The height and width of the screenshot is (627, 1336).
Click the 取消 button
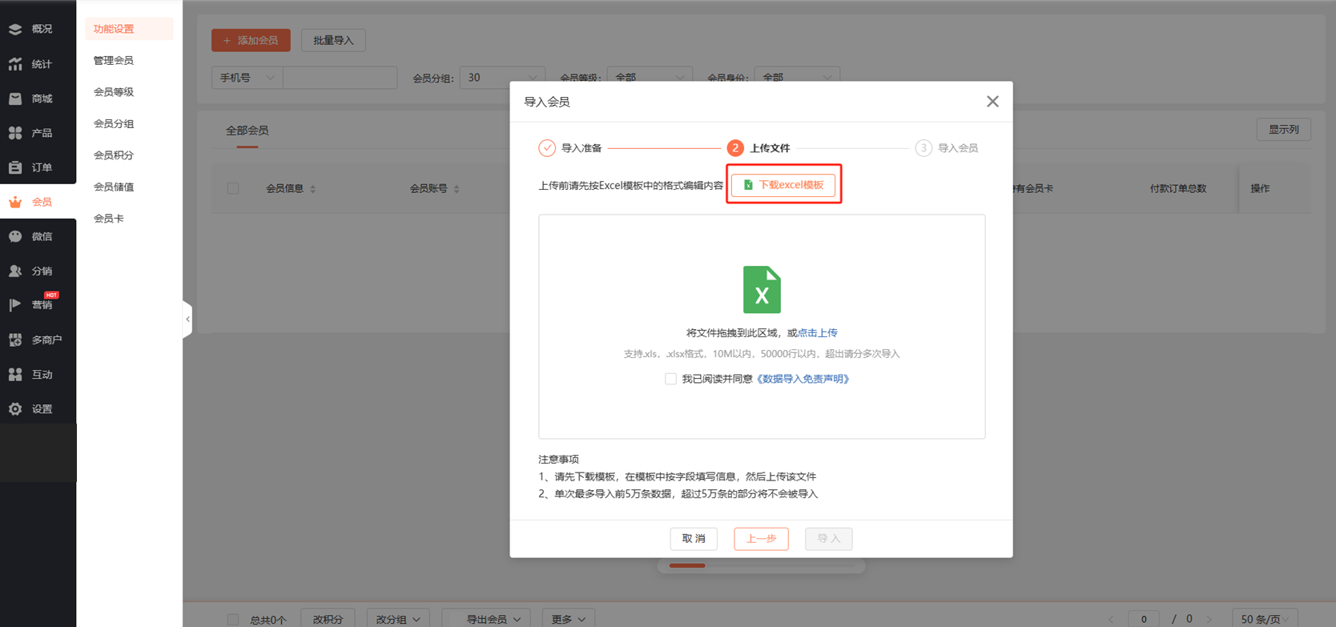(x=694, y=539)
